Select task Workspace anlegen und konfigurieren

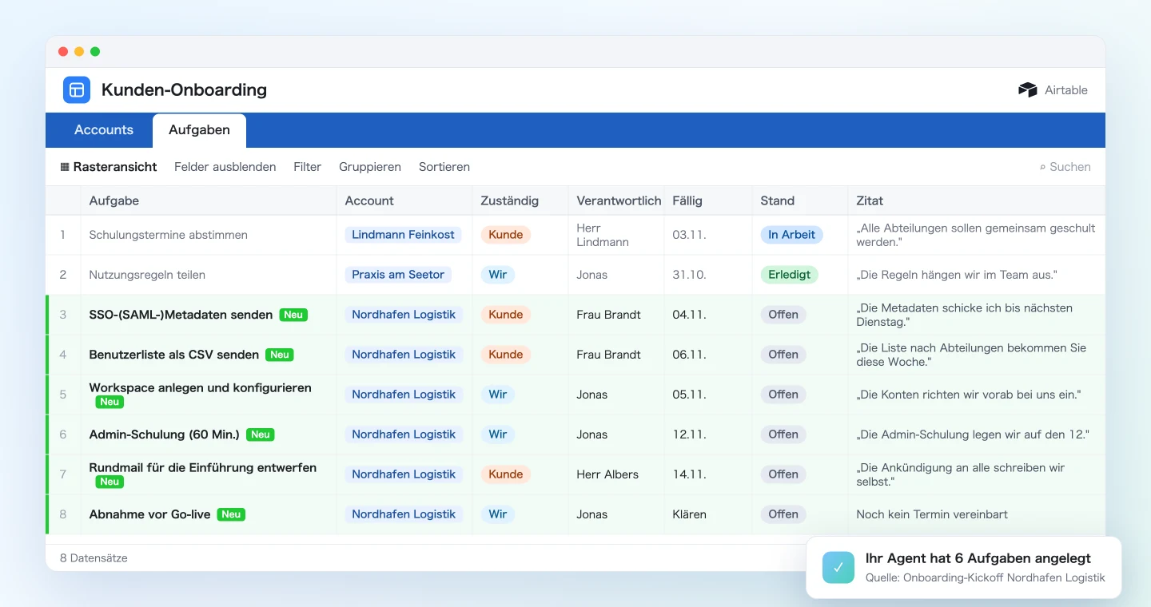201,387
